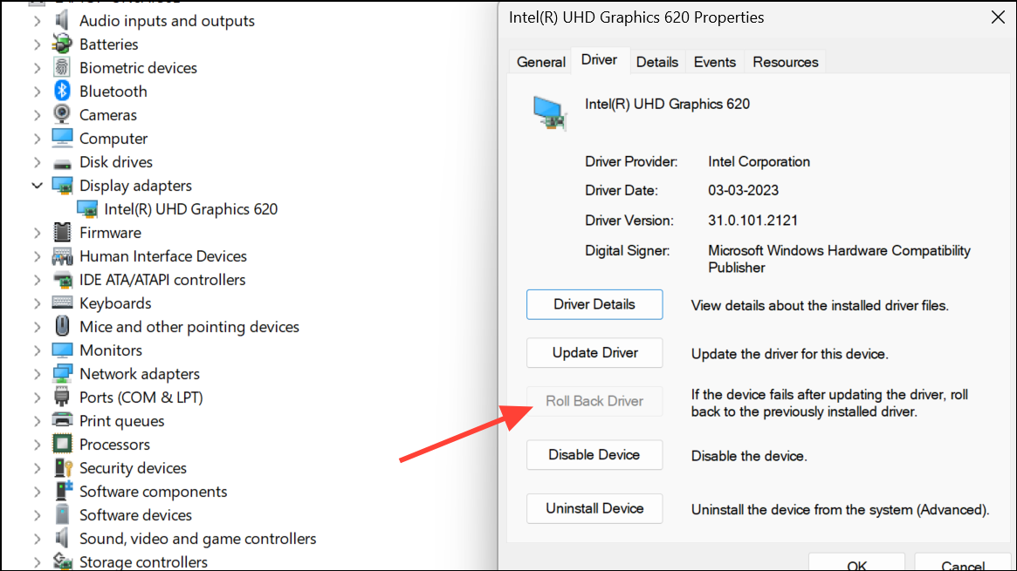Select the Biometric devices fingerprint icon
1017x571 pixels.
62,67
